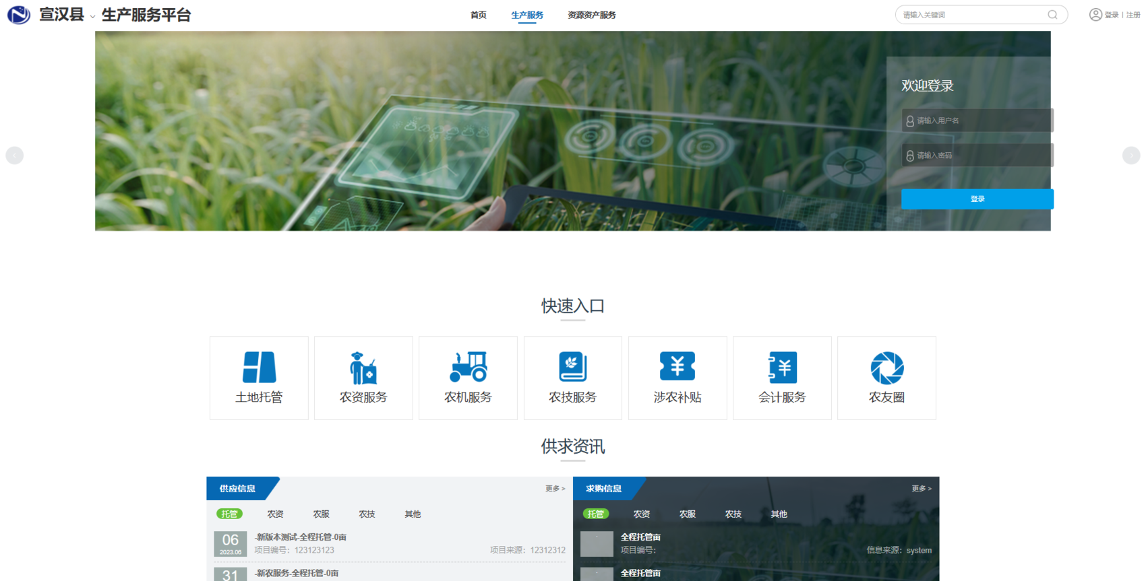Open the 农友圈 aperture icon

pos(886,368)
